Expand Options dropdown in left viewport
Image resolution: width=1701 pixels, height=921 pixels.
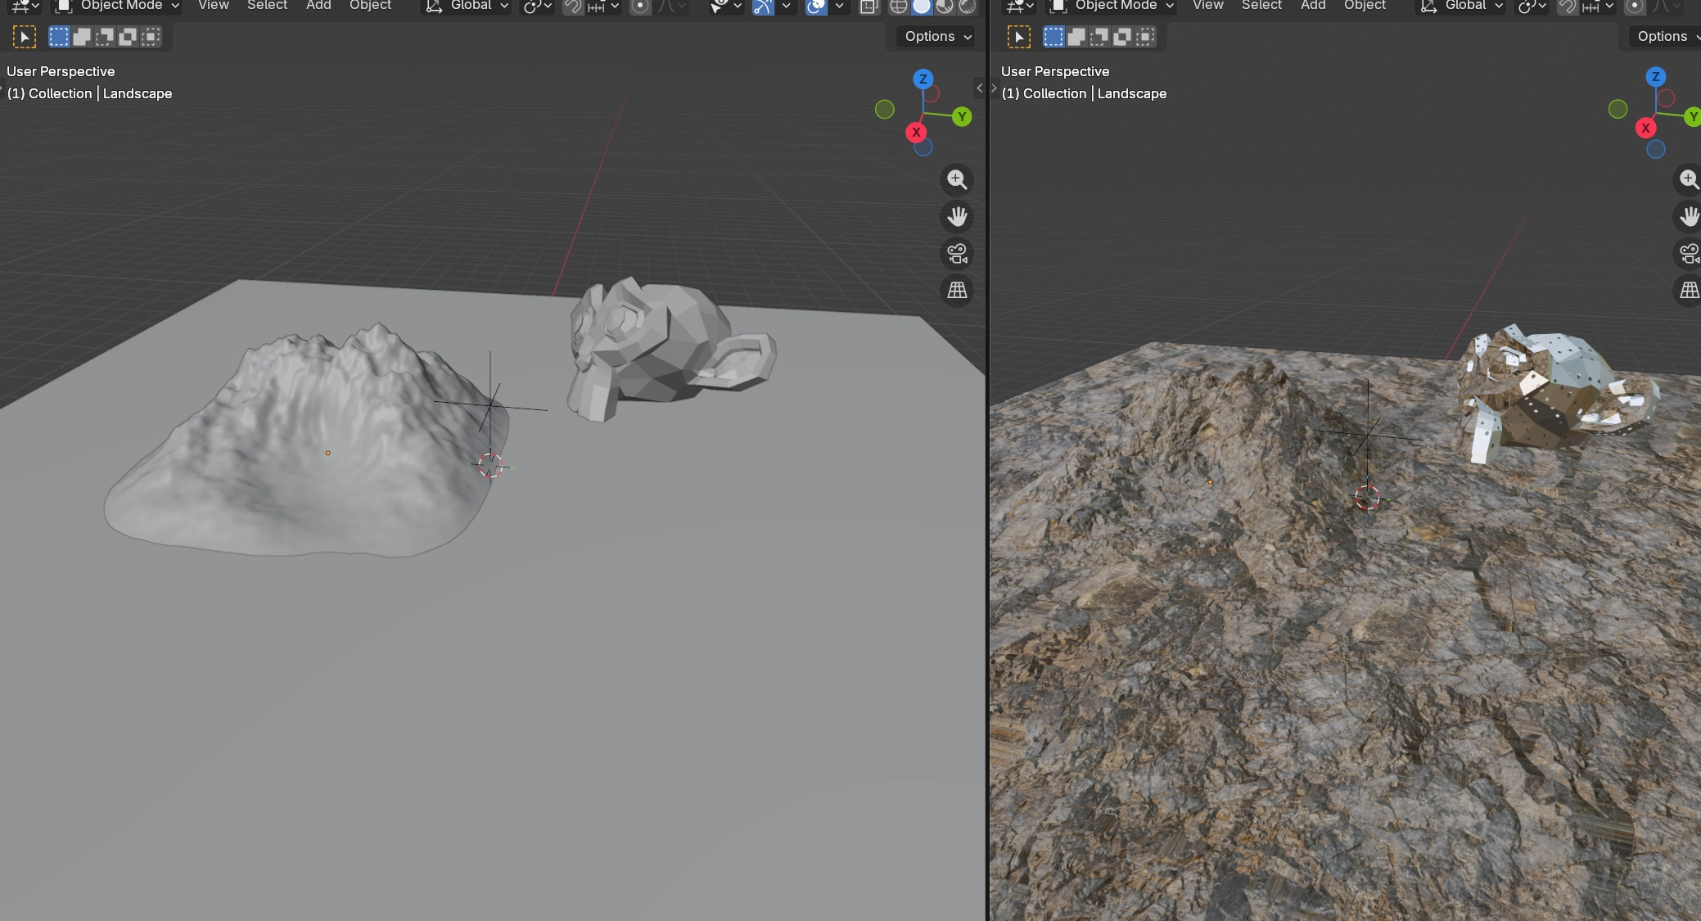[937, 36]
